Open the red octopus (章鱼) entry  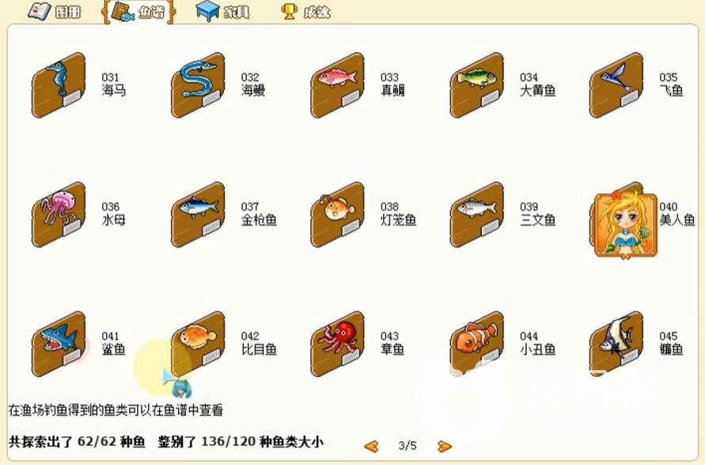337,344
